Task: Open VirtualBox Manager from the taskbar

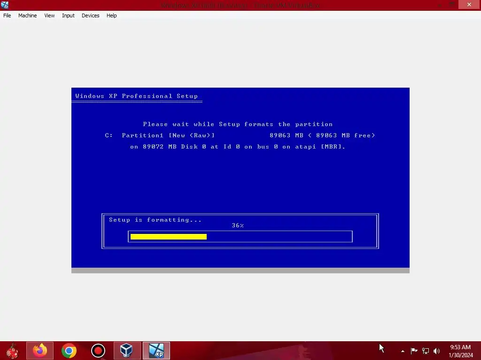Action: (x=127, y=351)
